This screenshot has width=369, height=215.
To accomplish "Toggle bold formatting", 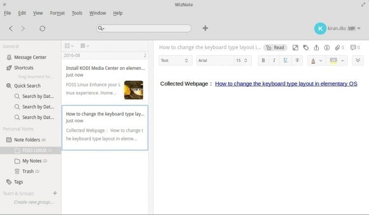I will [263, 61].
